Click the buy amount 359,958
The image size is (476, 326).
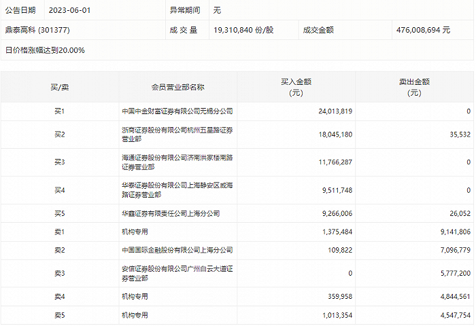tap(340, 297)
